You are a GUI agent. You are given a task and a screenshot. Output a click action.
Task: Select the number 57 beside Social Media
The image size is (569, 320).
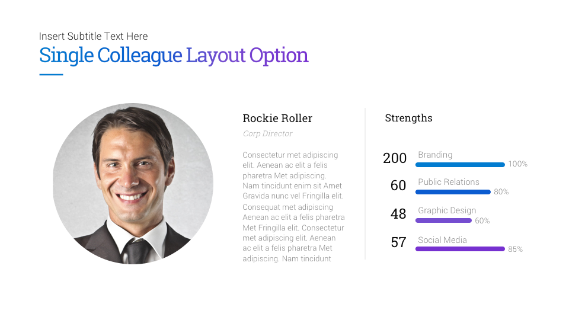(x=398, y=242)
